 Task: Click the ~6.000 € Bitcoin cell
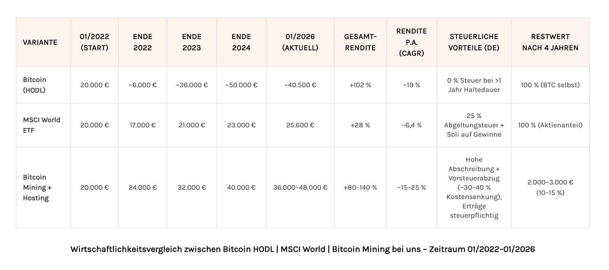[x=142, y=85]
